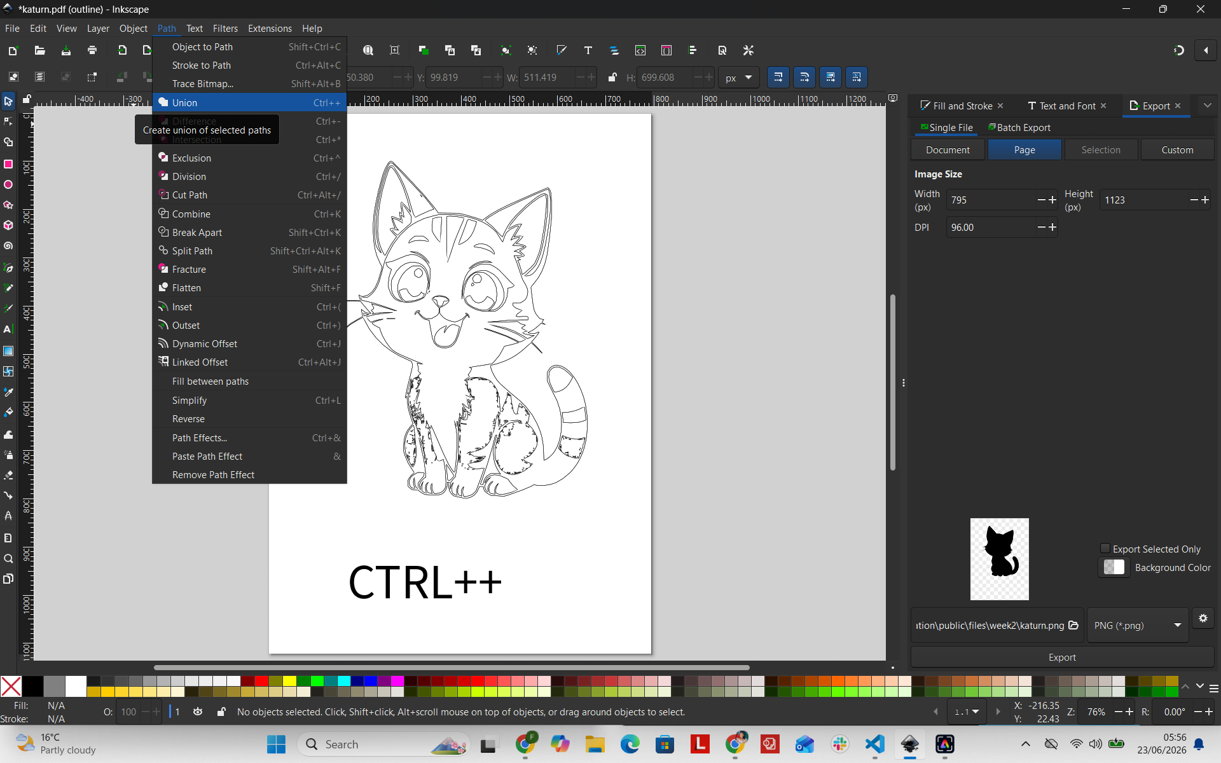Select Document export area button

click(948, 149)
